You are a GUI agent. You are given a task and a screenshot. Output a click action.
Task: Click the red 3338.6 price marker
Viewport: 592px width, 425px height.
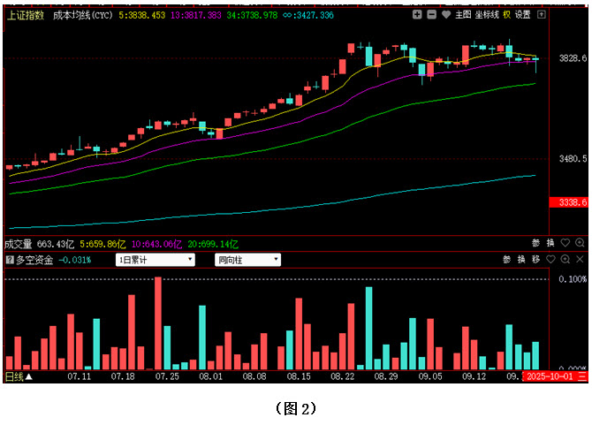point(569,202)
